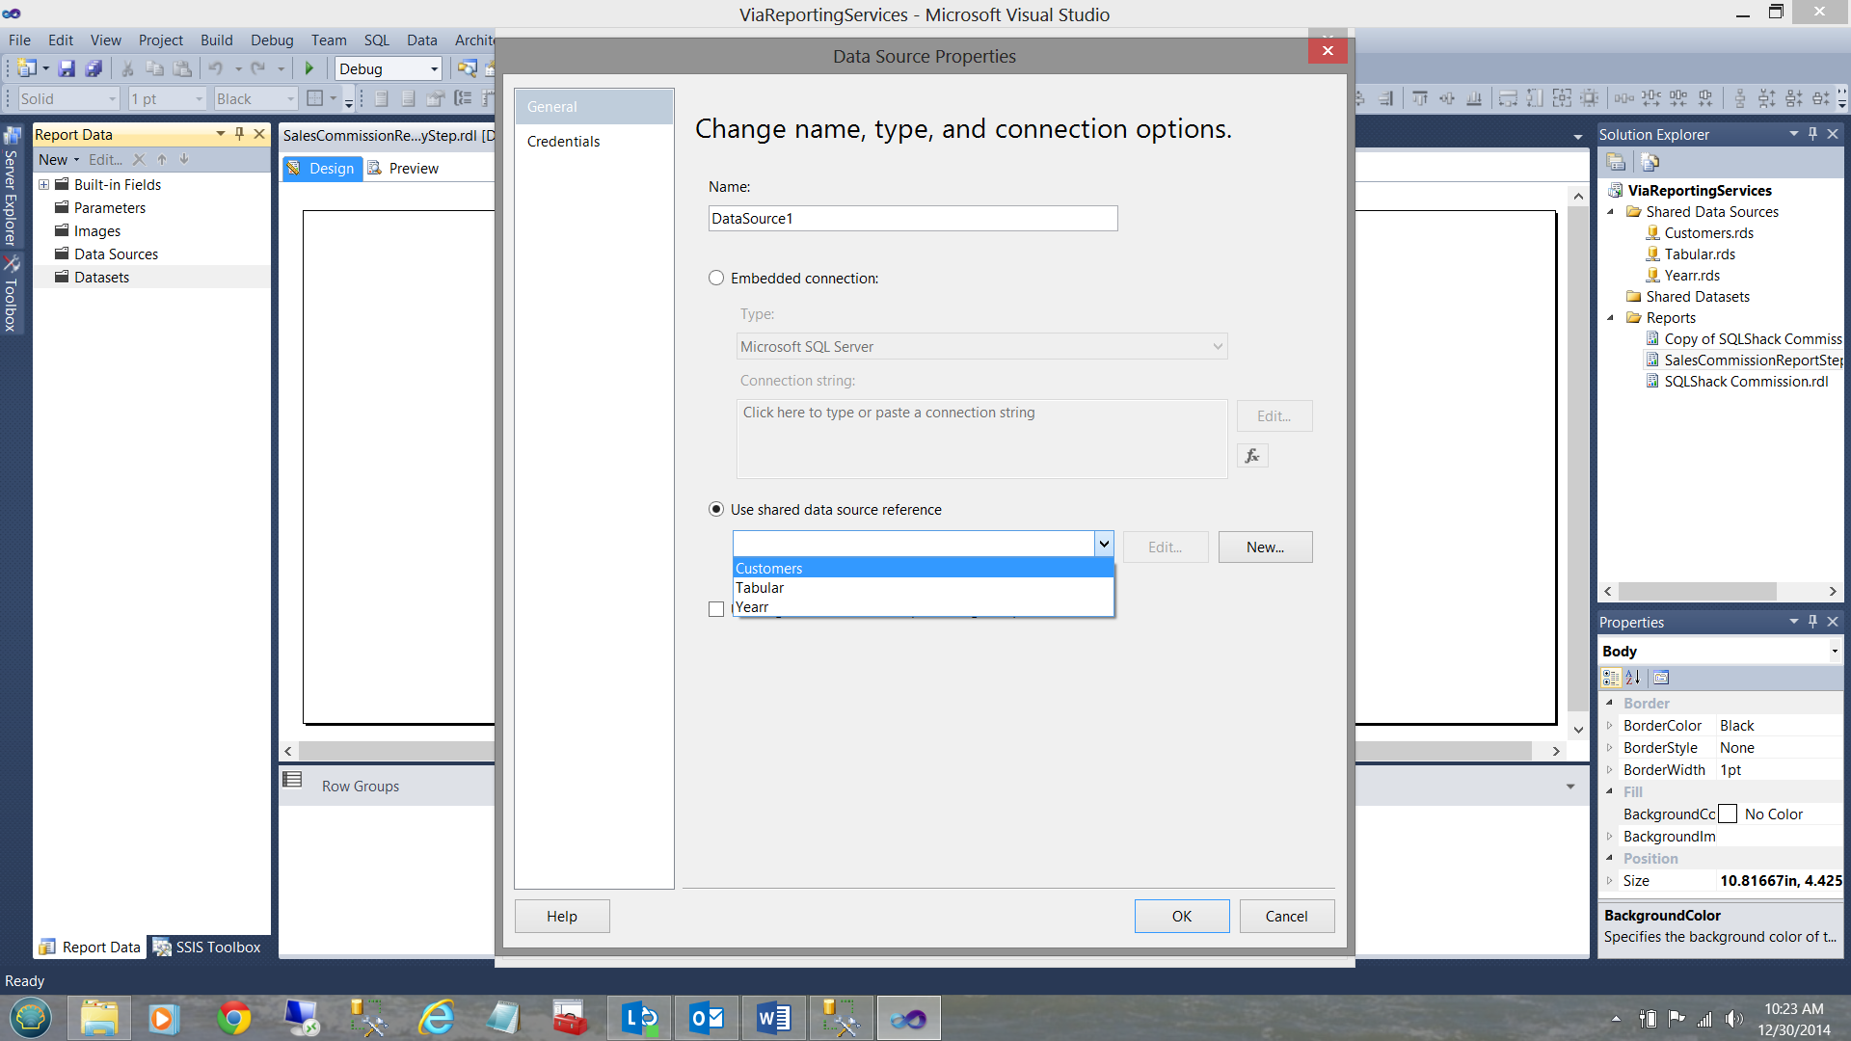Click the BackgroundColor No Color swatch

pyautogui.click(x=1728, y=814)
